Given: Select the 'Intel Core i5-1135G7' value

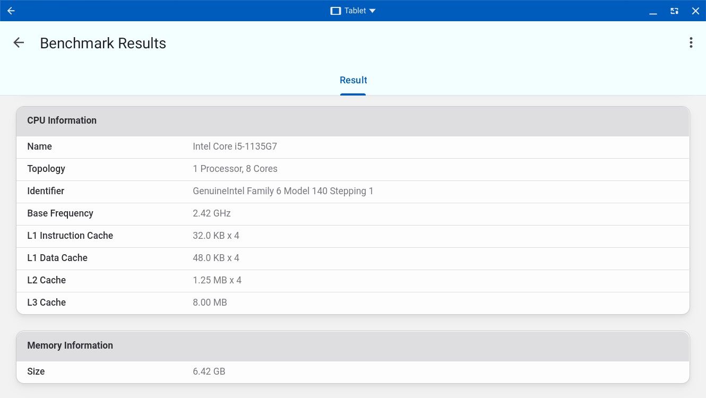Looking at the screenshot, I should [x=235, y=146].
